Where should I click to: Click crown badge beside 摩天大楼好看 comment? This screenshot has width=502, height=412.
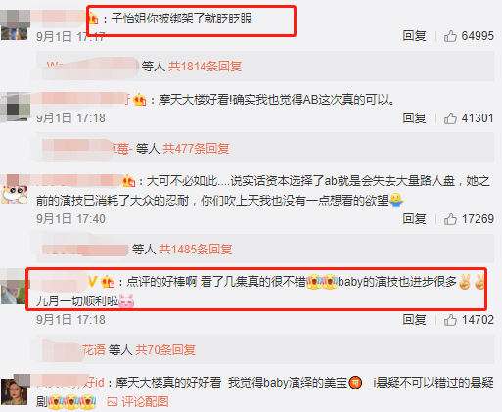click(x=140, y=100)
